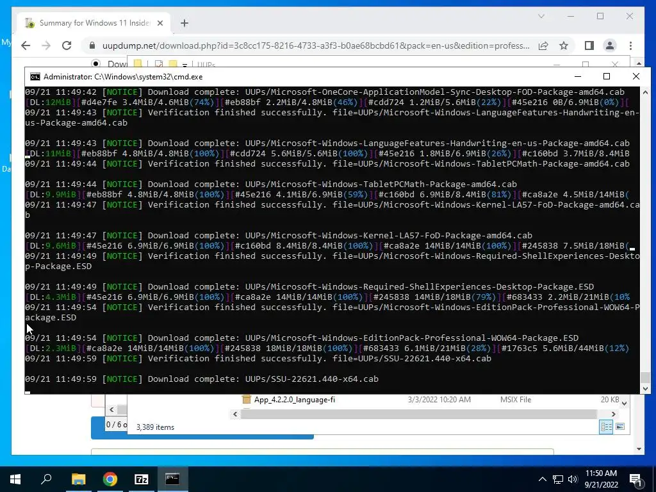Click the 3/3/2022 10:20 AM date cell
The width and height of the screenshot is (656, 492).
pos(439,400)
